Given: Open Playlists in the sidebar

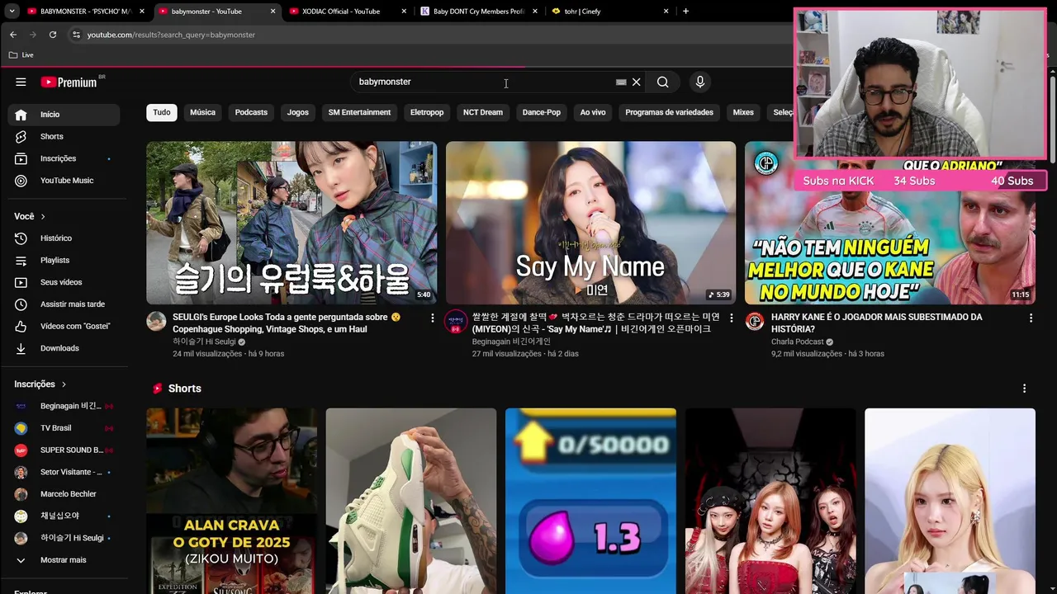Looking at the screenshot, I should pos(64,260).
